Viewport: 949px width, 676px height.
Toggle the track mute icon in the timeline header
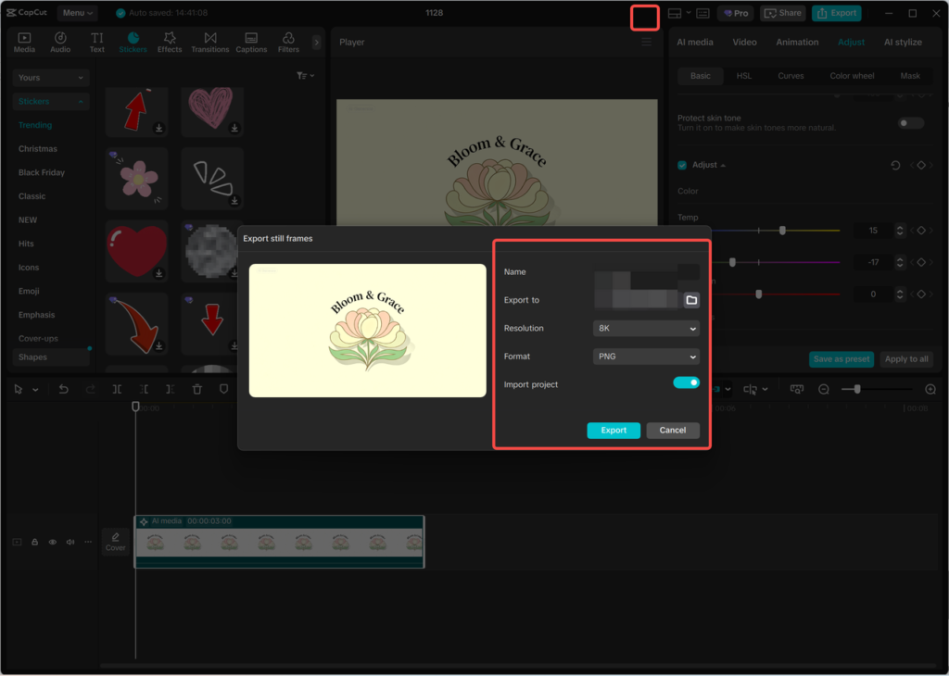[70, 542]
